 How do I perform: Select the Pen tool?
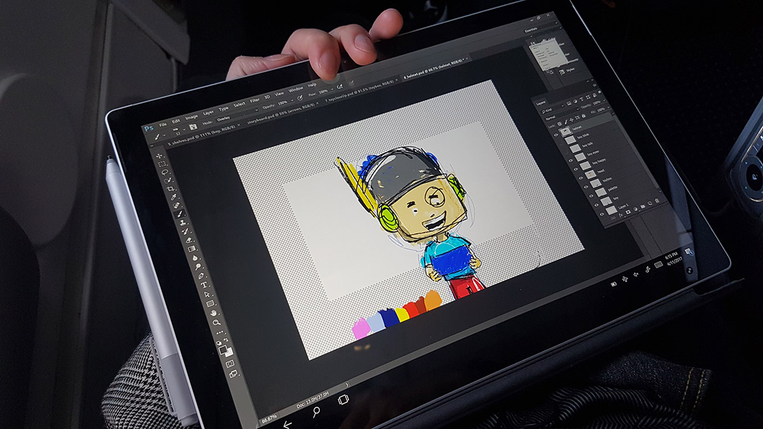[x=200, y=275]
